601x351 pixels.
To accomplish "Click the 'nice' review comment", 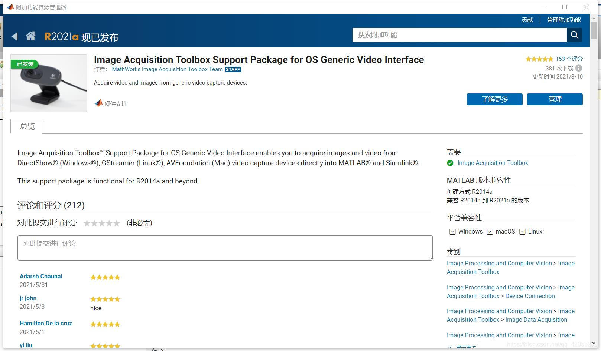I will tap(96, 308).
